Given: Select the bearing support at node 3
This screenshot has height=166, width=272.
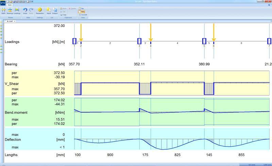Looking at the screenshot, I should click(x=139, y=41).
